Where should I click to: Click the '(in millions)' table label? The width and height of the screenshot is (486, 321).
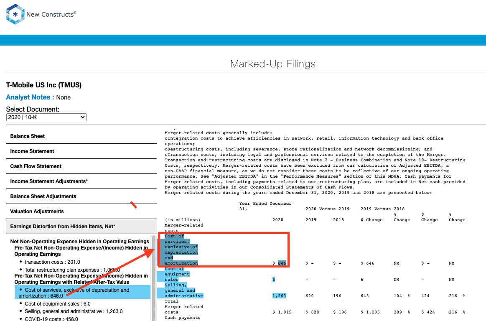point(183,220)
